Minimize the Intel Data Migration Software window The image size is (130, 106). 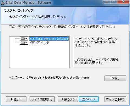point(107,2)
